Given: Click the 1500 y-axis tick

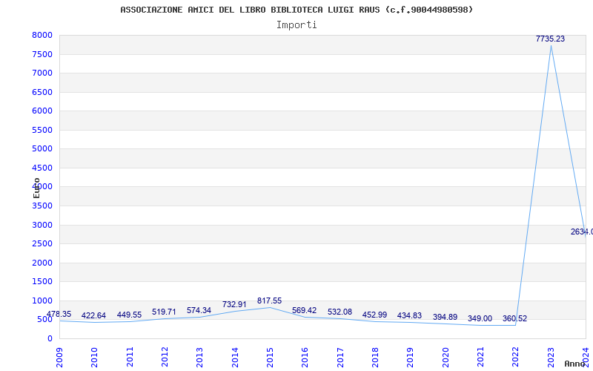Looking at the screenshot, I should click(x=42, y=282).
